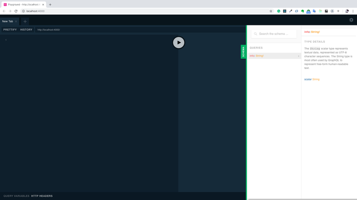Image resolution: width=357 pixels, height=200 pixels.
Task: Open Chrome's three-dot menu
Action: coord(353,11)
